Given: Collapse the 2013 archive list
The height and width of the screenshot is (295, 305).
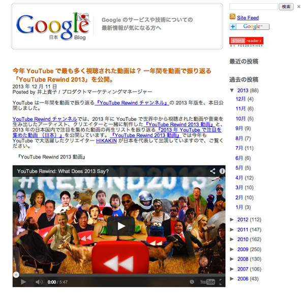Looking at the screenshot, I should [x=232, y=91].
